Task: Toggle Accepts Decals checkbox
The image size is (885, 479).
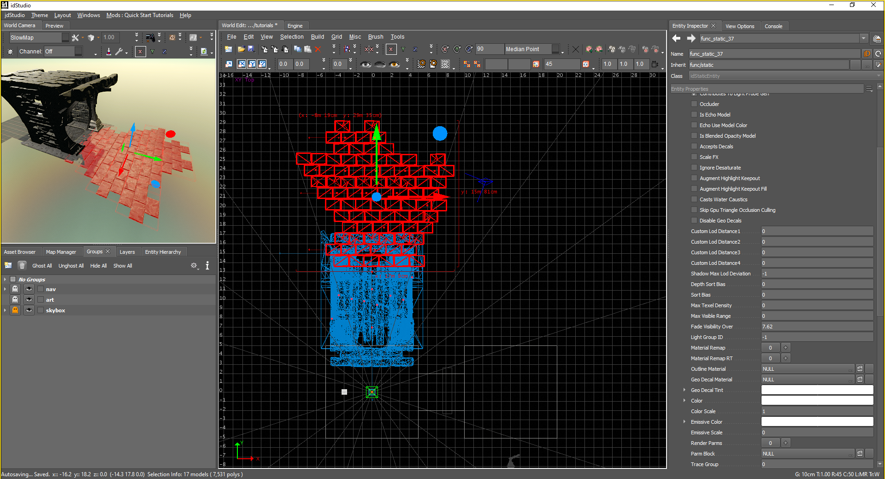Action: (x=694, y=146)
